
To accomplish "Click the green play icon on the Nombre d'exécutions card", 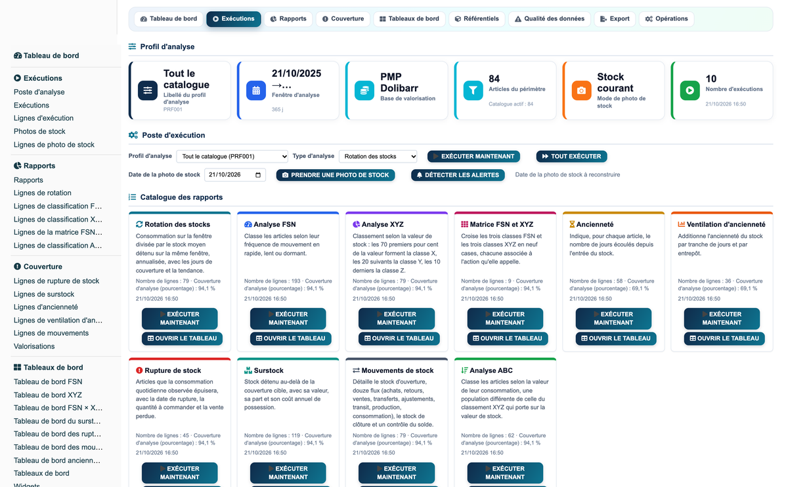I will tap(689, 90).
